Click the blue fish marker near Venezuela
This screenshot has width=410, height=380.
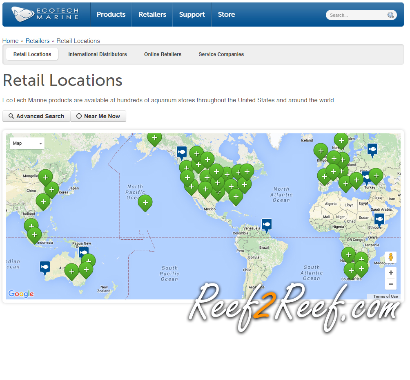coord(266,225)
